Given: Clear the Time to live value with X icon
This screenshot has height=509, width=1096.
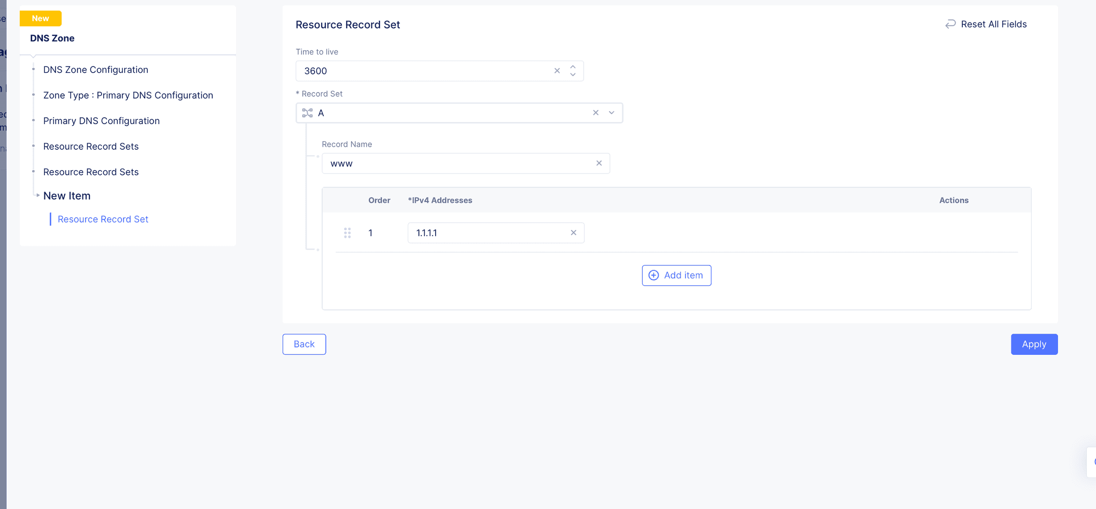Looking at the screenshot, I should 557,70.
